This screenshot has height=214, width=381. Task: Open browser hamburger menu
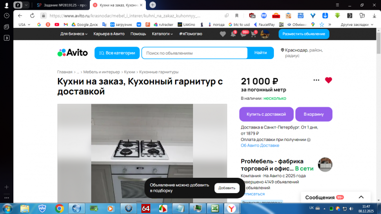tap(337, 5)
